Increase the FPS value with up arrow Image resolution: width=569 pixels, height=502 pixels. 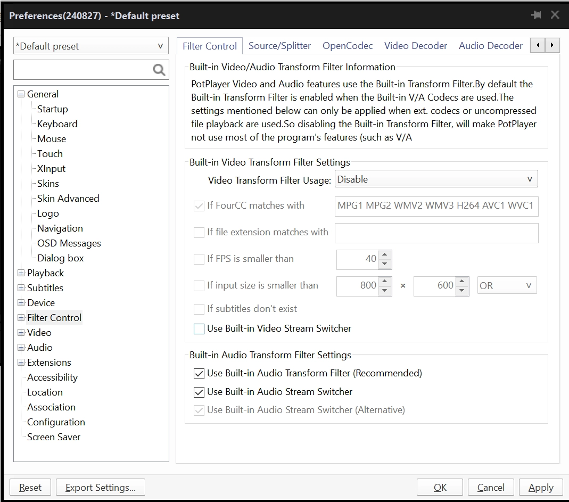point(385,255)
